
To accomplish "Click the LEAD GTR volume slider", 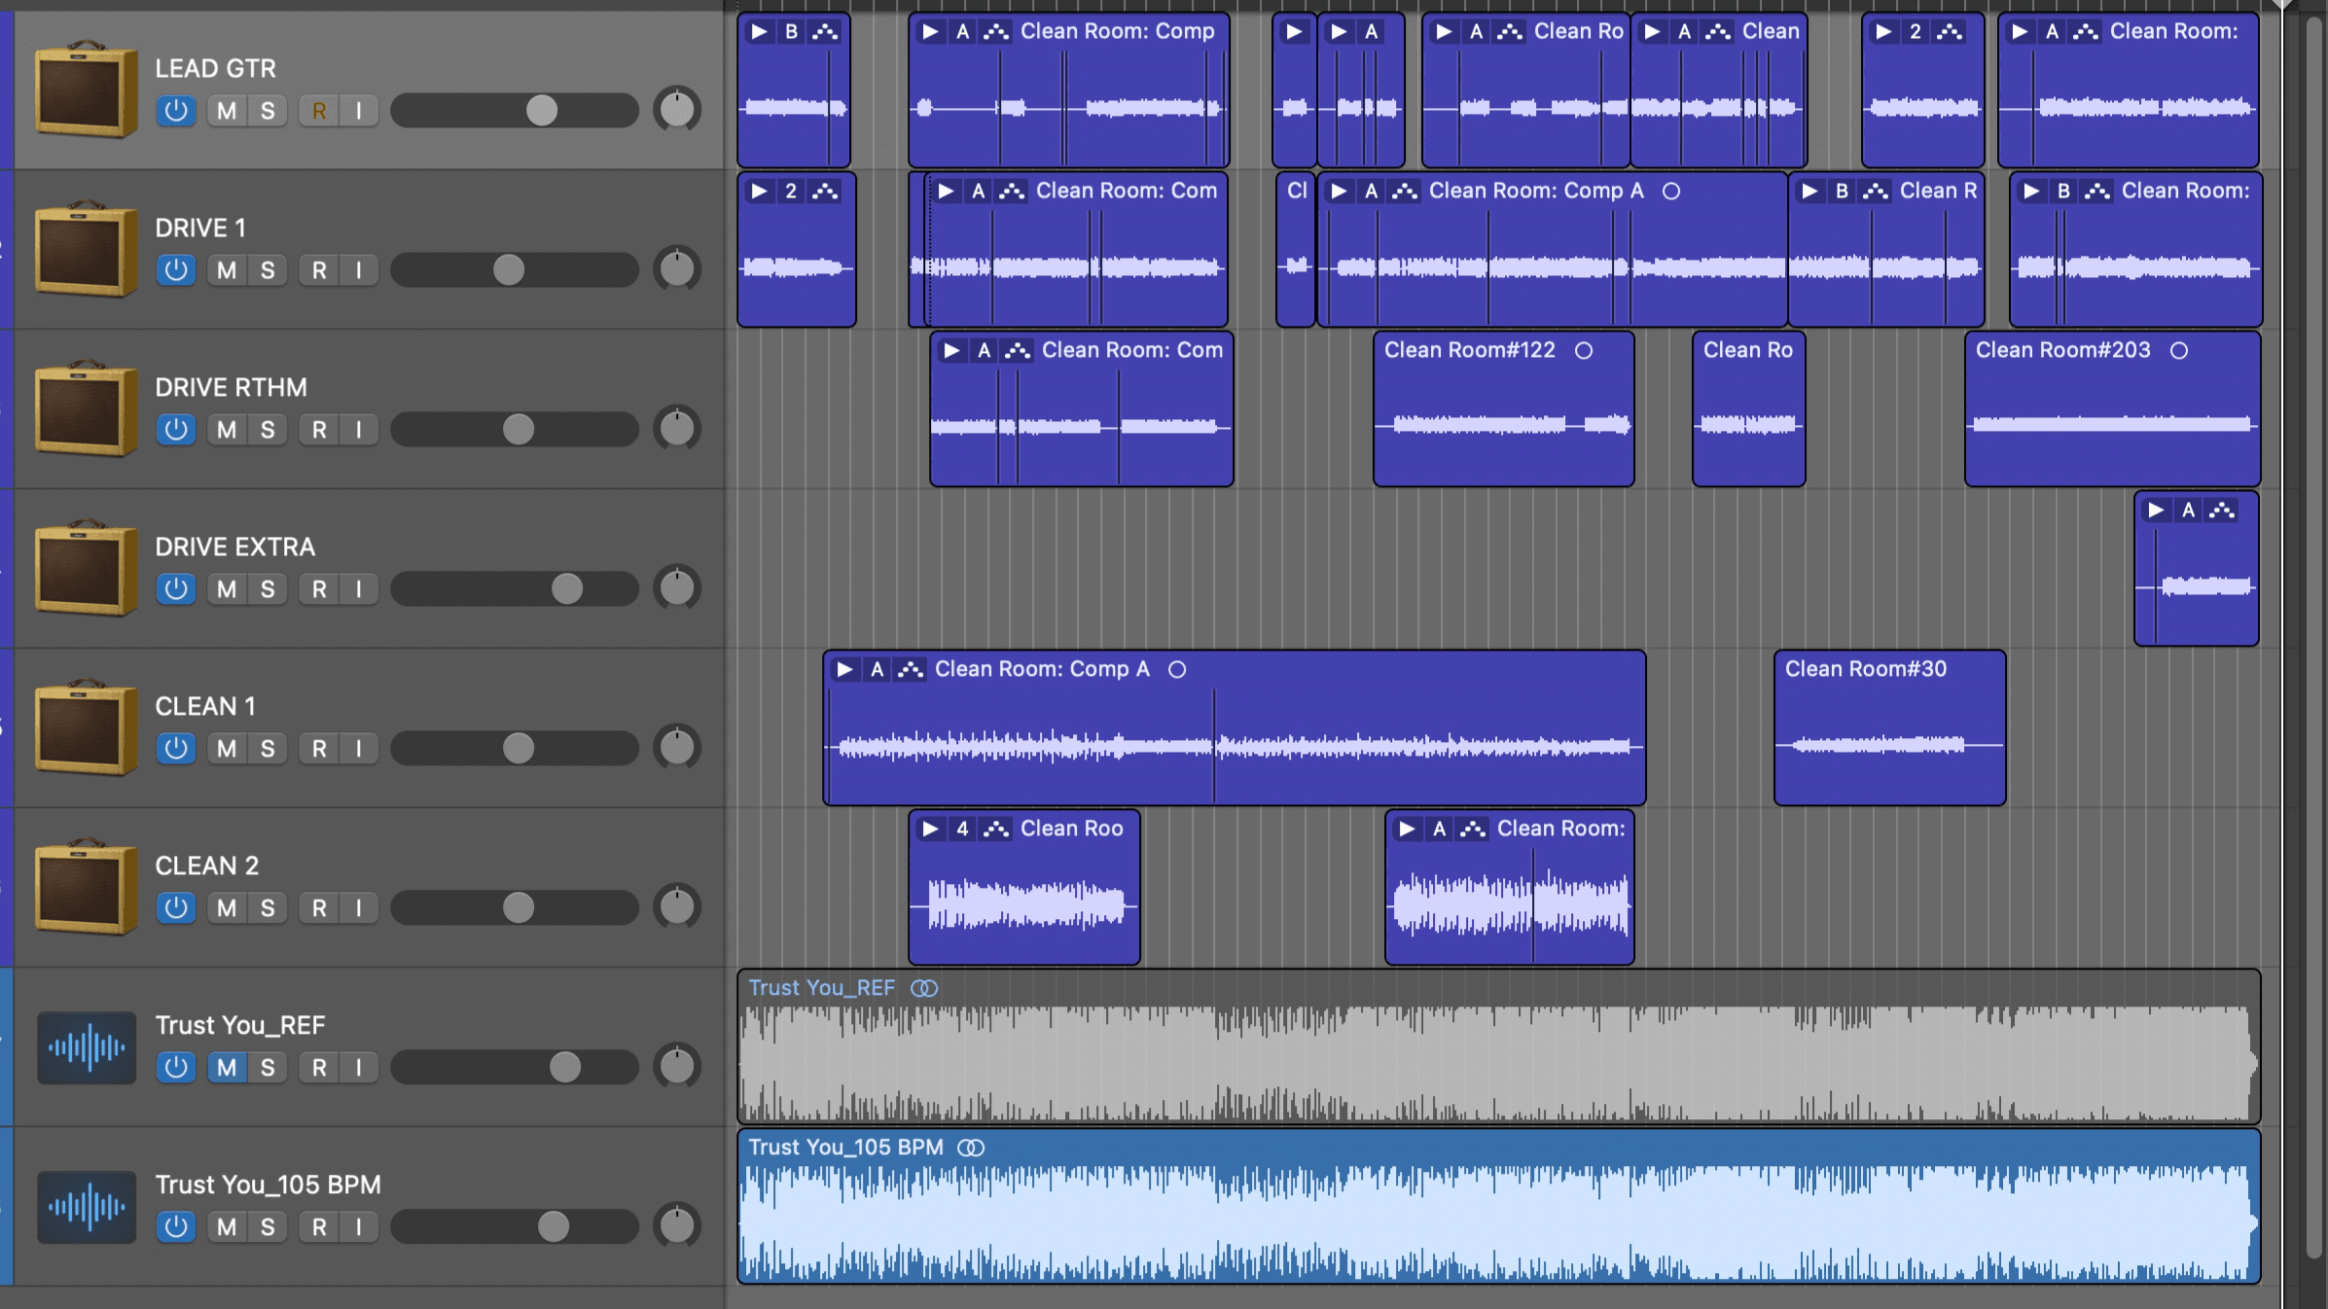I will click(515, 110).
